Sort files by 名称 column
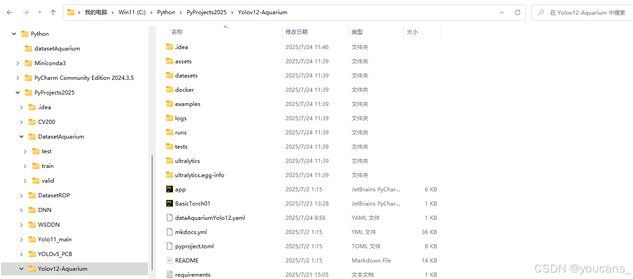 tap(177, 32)
